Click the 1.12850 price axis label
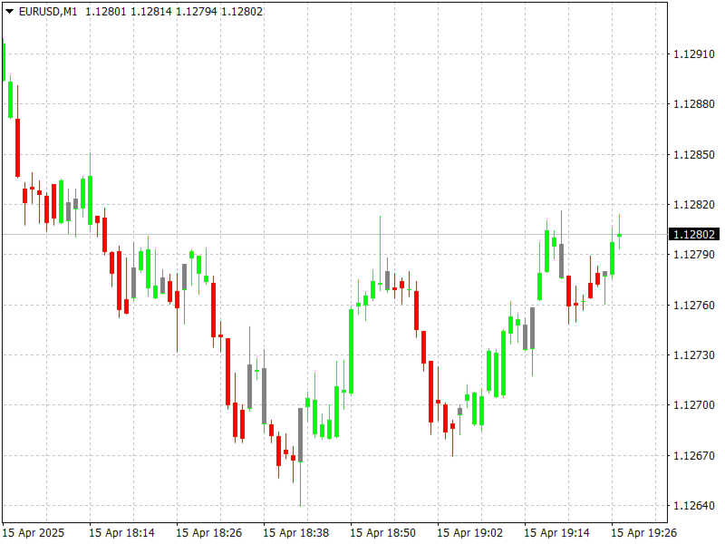Screen dimensions: 725x544 tap(694, 154)
